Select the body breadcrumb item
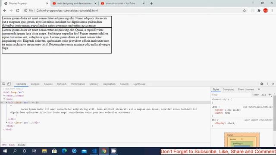Image resolution: width=276 pixels, height=155 pixels. 12,145
